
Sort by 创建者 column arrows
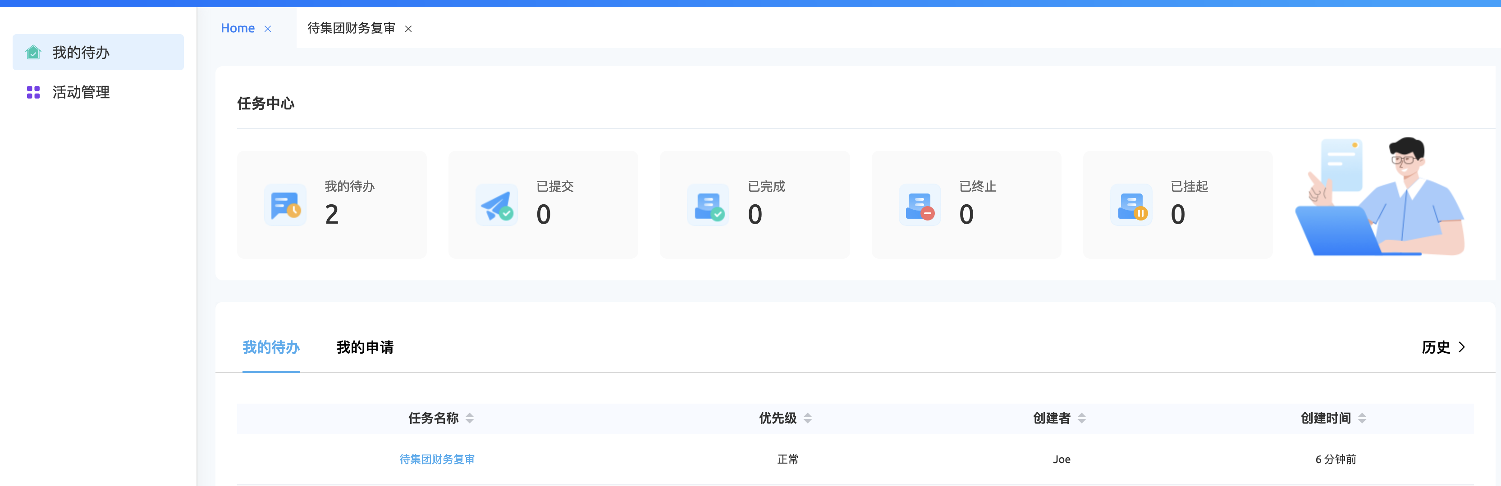point(1081,418)
